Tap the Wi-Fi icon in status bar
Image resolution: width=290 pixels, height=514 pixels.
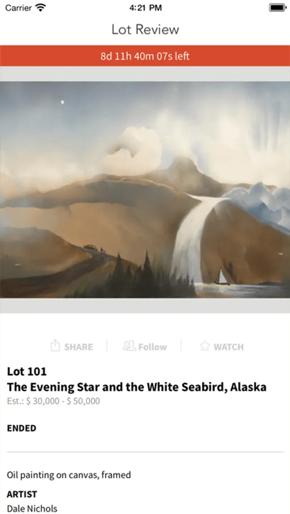(x=41, y=7)
